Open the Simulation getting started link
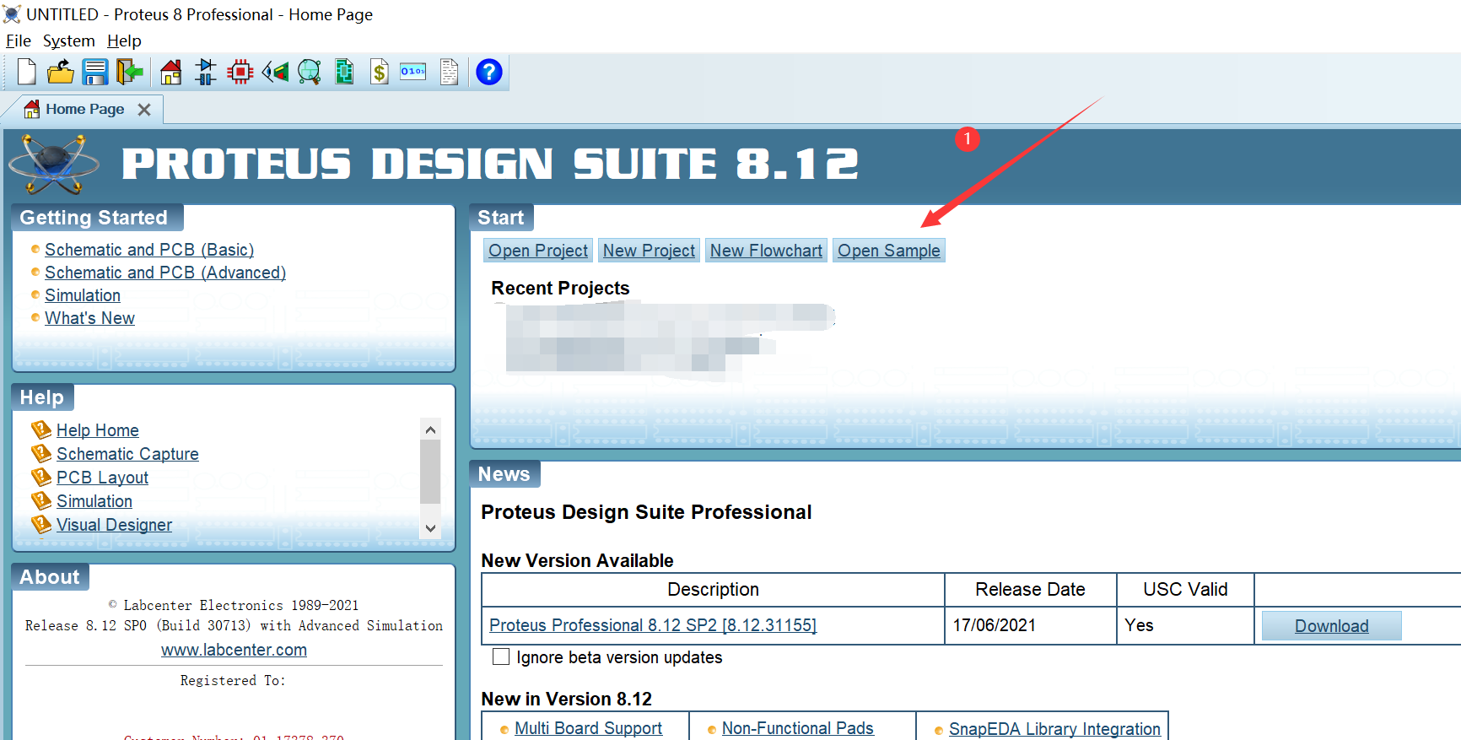The width and height of the screenshot is (1461, 740). [x=83, y=295]
